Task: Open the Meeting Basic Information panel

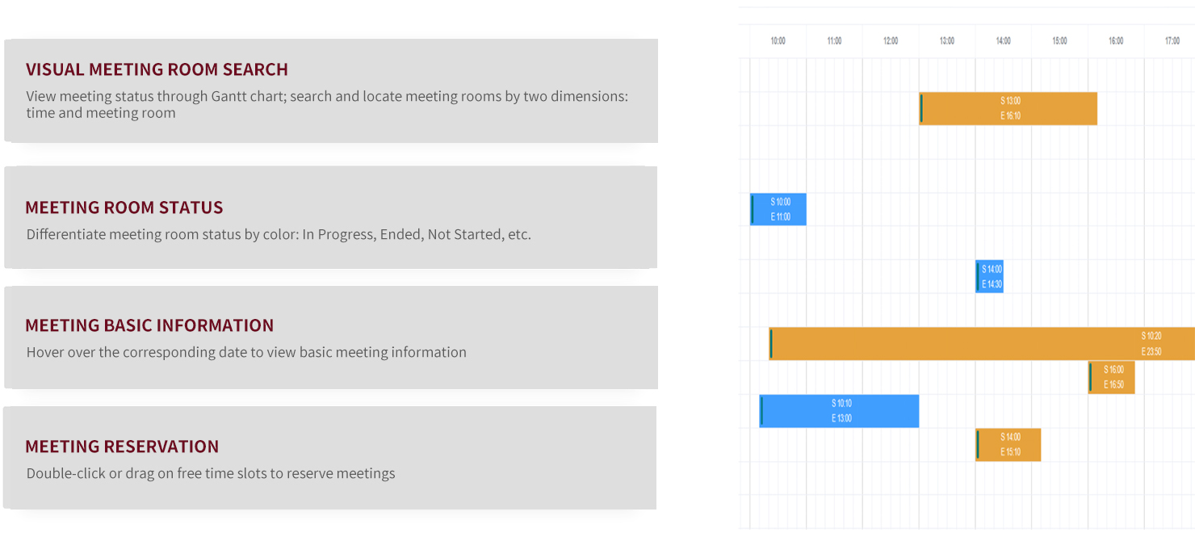Action: pos(331,337)
